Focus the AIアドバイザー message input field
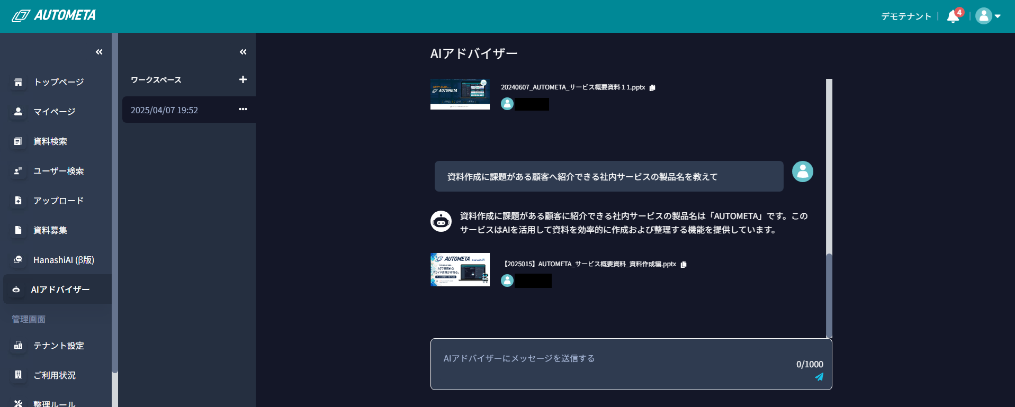This screenshot has height=407, width=1015. pyautogui.click(x=631, y=364)
